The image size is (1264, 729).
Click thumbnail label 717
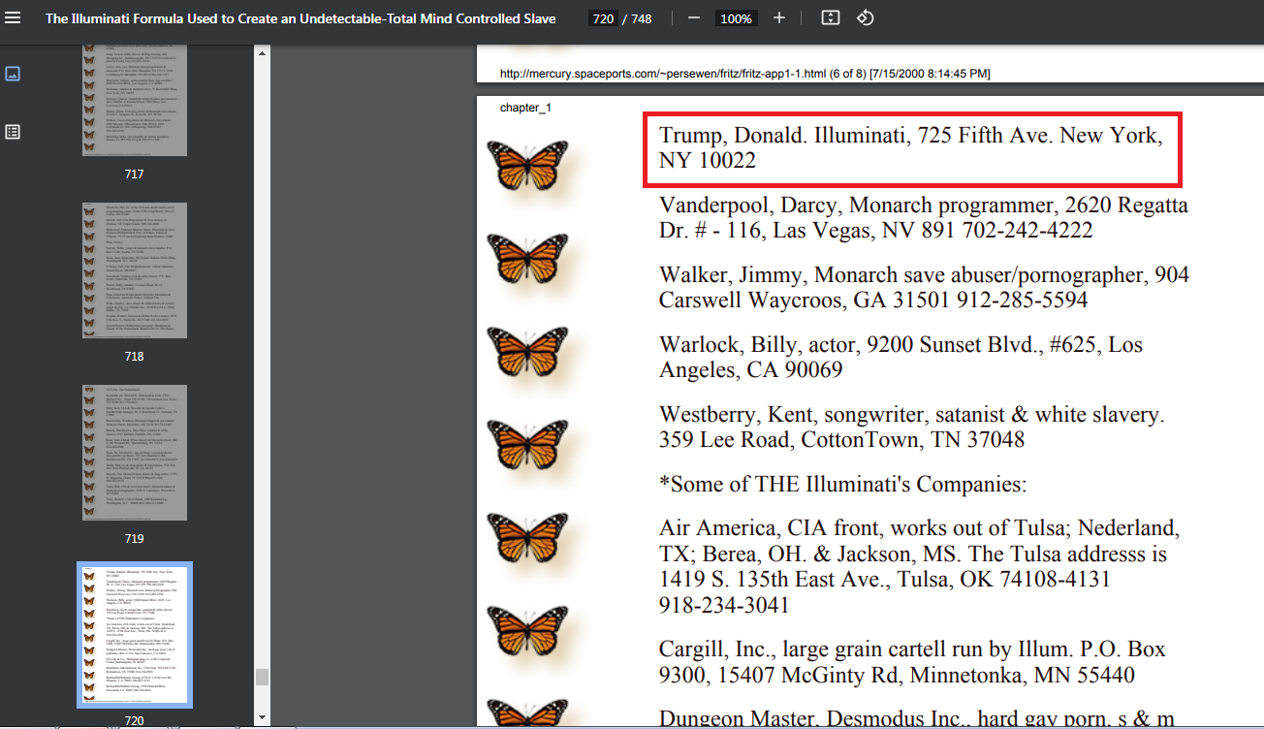134,174
